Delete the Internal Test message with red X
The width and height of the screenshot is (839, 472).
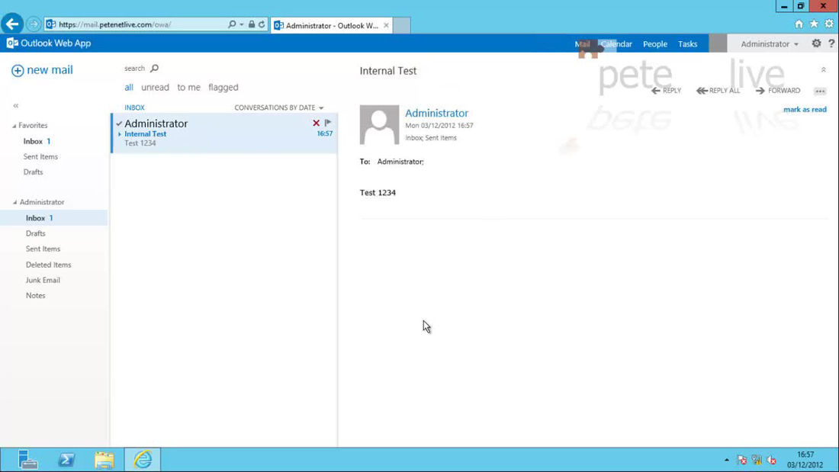click(317, 123)
